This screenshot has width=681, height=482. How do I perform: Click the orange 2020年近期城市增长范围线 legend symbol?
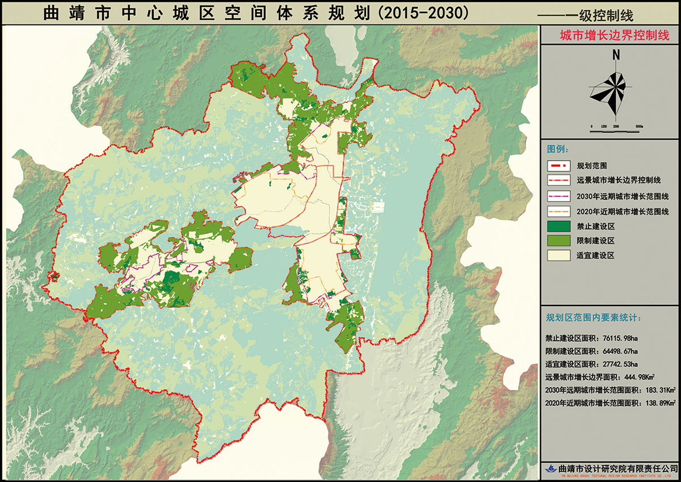click(x=558, y=211)
